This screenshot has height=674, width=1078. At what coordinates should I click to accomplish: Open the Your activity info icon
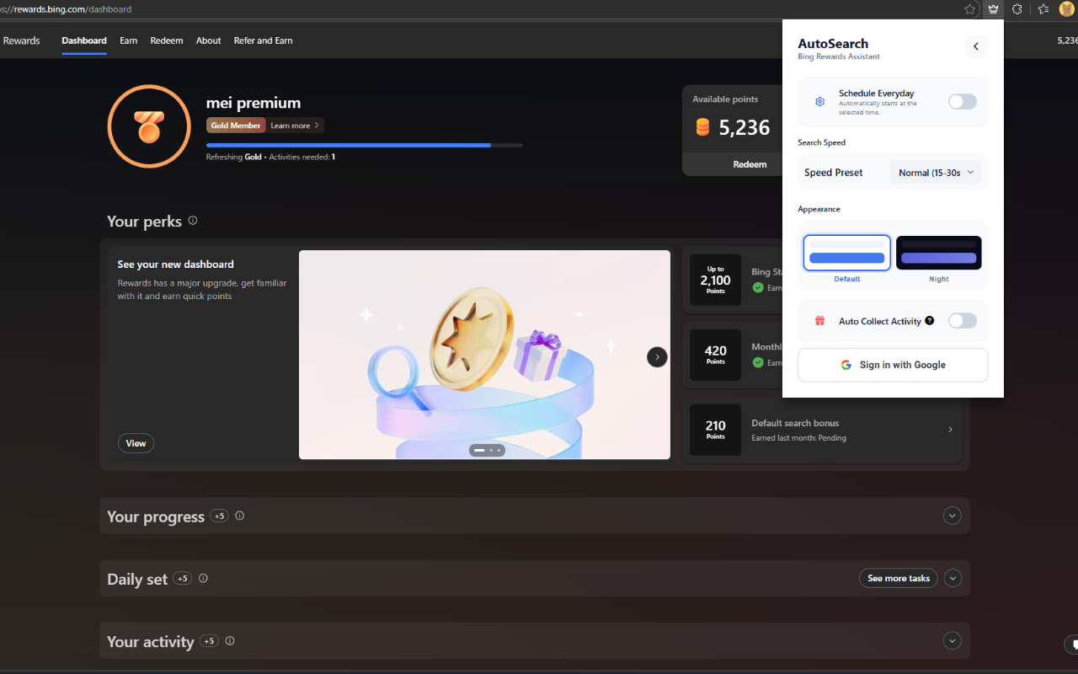click(x=230, y=641)
